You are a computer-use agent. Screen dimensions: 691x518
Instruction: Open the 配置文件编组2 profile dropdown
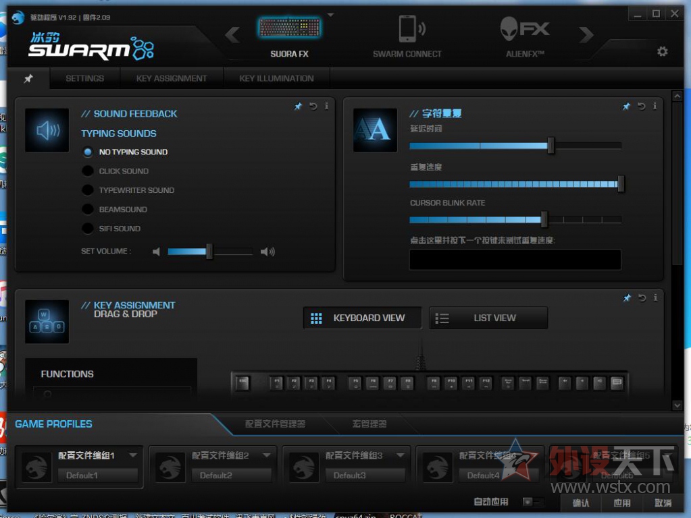pos(267,455)
